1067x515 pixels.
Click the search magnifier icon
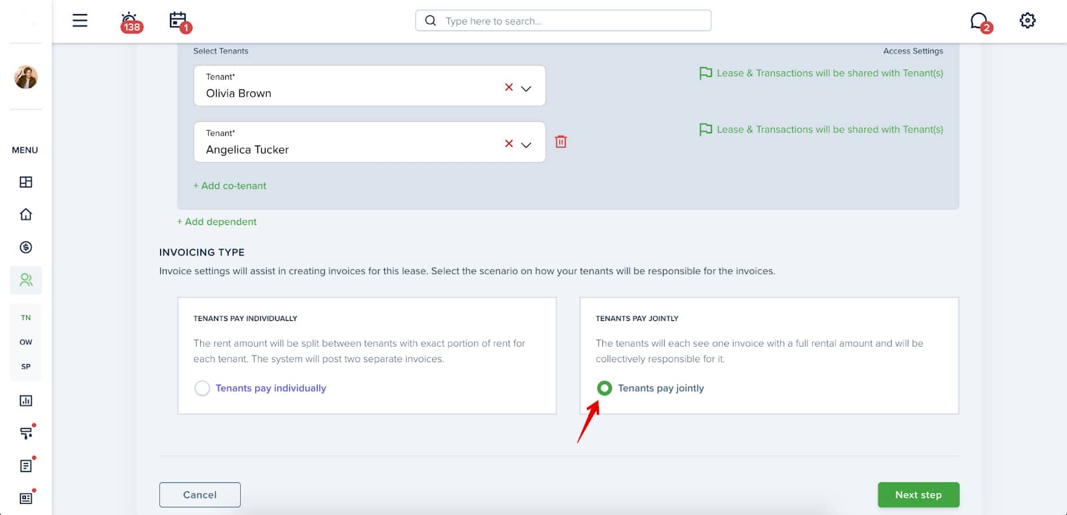431,21
